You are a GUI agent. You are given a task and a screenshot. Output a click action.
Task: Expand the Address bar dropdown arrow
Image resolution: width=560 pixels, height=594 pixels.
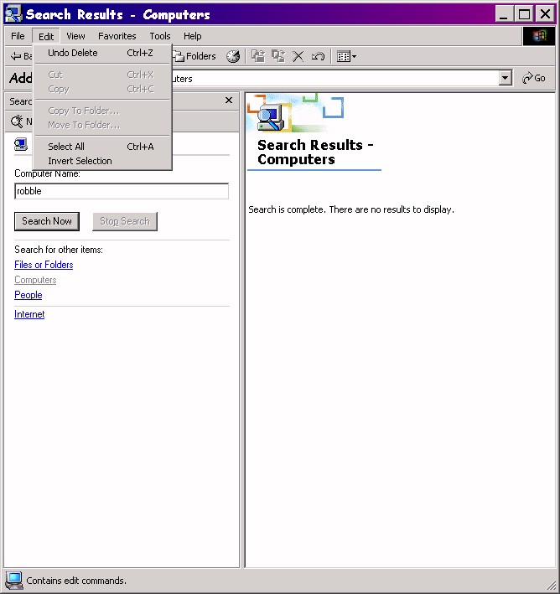(505, 78)
